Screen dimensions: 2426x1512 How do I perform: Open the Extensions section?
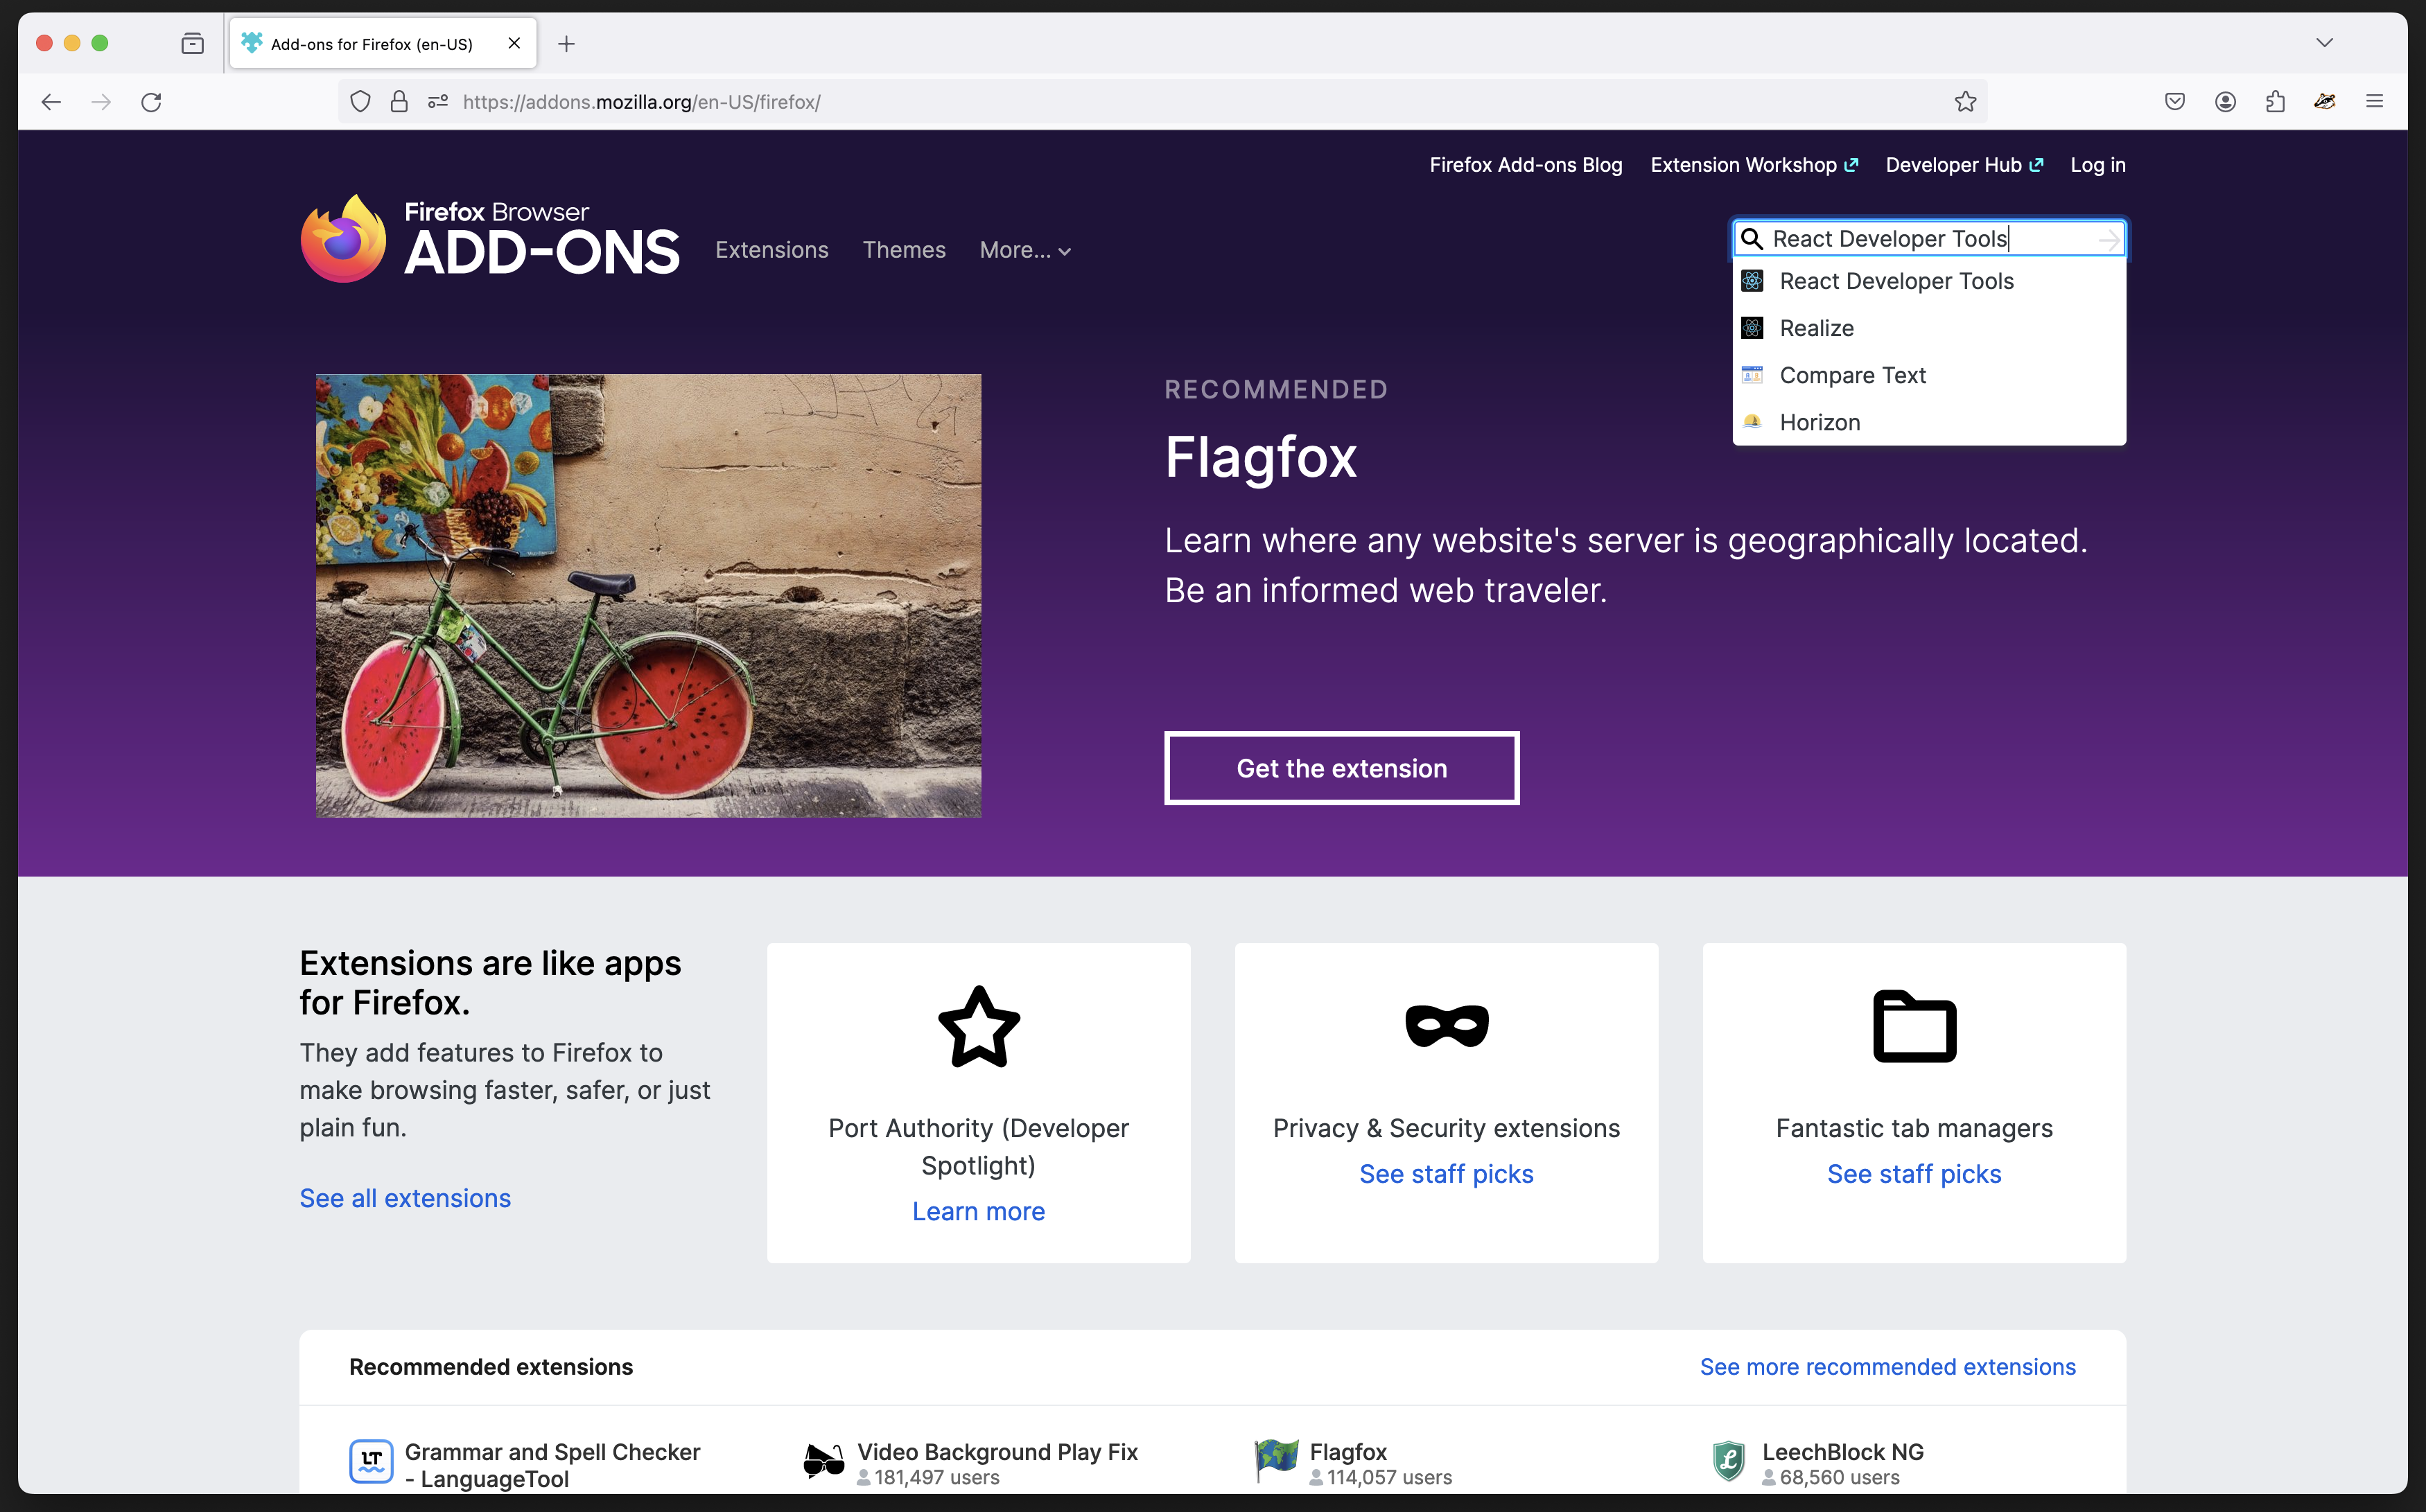(x=772, y=250)
